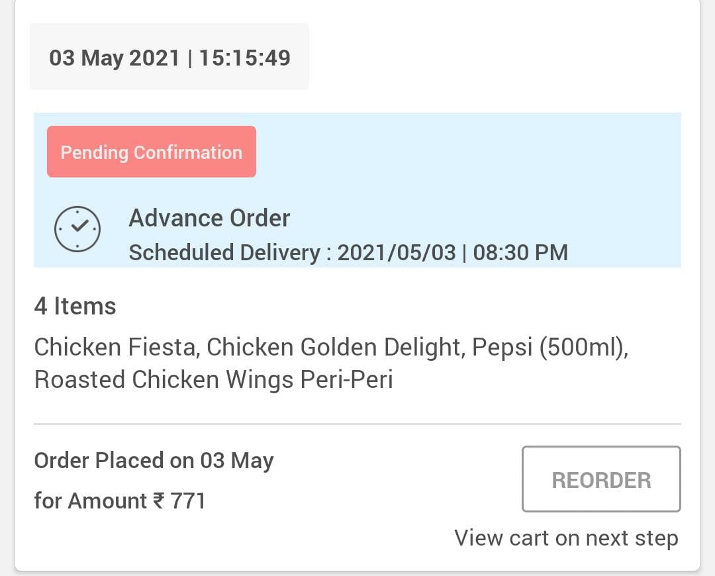The width and height of the screenshot is (715, 576).
Task: Open the 03 May 2021 timestamp label
Action: click(169, 57)
